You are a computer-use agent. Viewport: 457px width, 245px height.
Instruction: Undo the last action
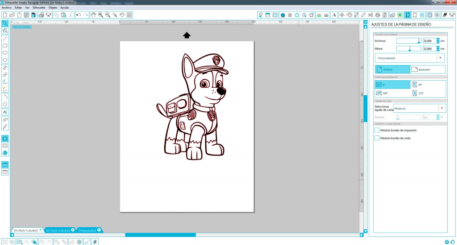click(x=79, y=15)
